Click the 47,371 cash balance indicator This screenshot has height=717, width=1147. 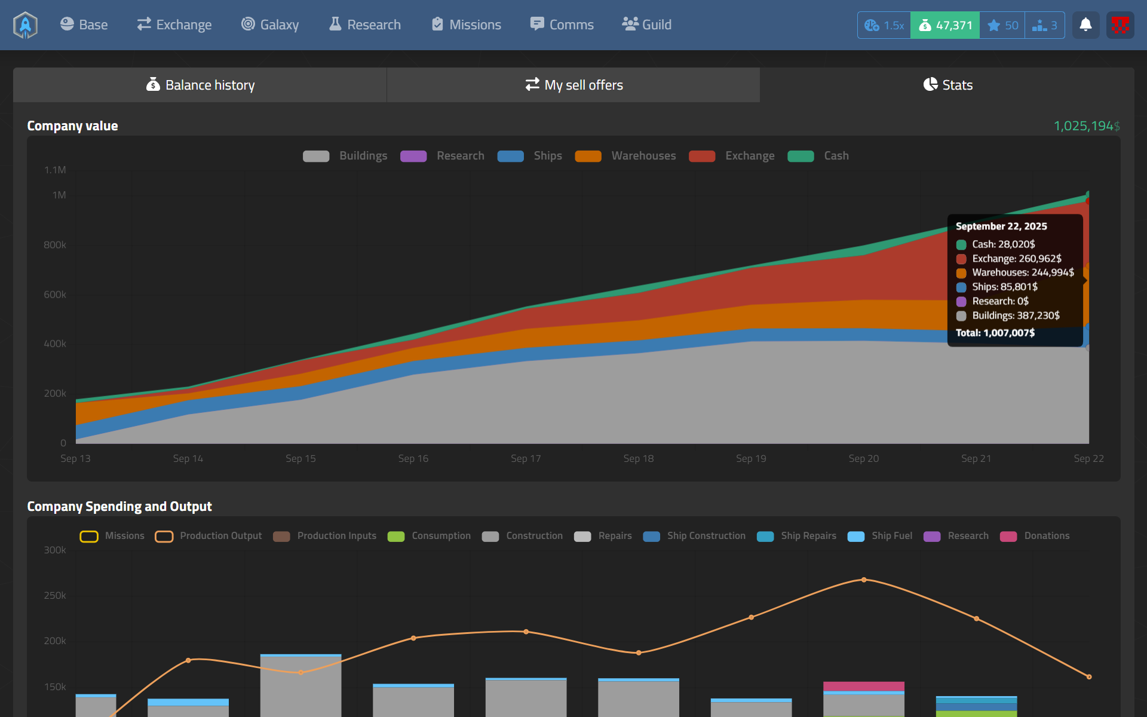pos(945,25)
